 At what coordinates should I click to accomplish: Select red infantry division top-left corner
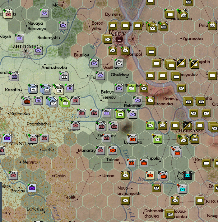8,14
